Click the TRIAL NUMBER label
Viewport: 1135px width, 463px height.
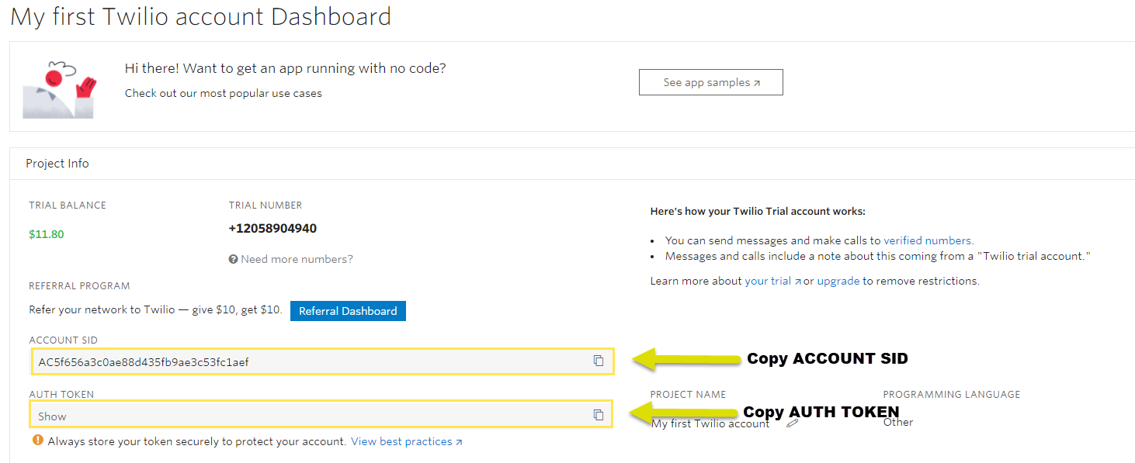point(266,206)
